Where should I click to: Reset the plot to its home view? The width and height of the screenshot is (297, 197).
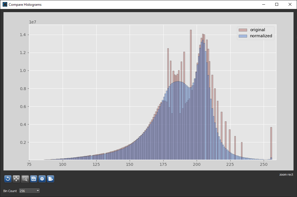click(x=8, y=179)
